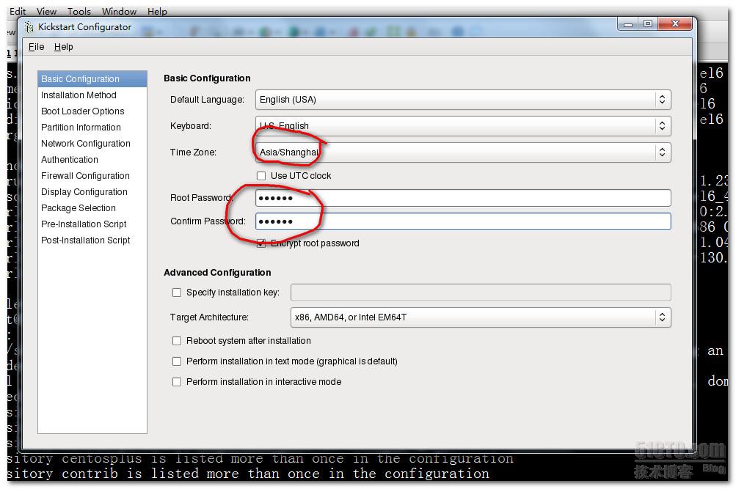Screen dimensions: 736x489
Task: Open the background window's Help menu
Action: point(157,11)
